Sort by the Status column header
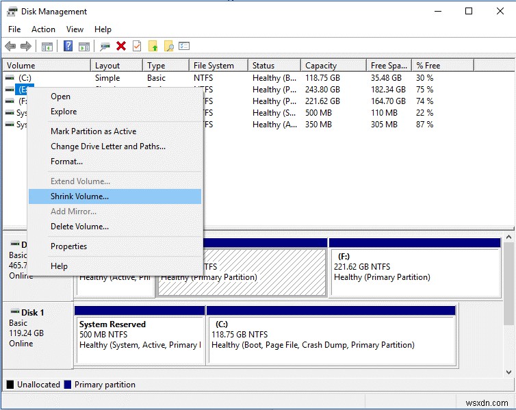Screen dimensions: 516x410 (274, 66)
